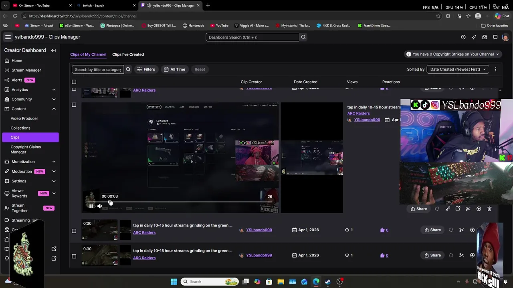
Task: Open Copyright Claims Manager in sidebar
Action: [x=26, y=150]
